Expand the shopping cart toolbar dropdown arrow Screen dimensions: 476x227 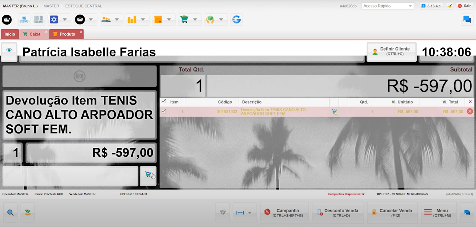point(195,20)
